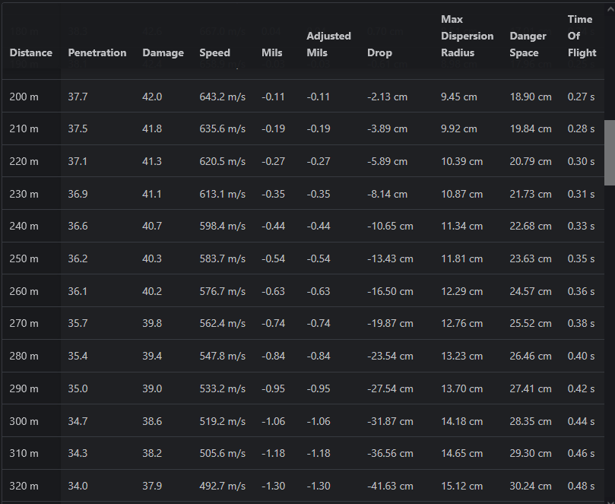This screenshot has height=504, width=615.
Task: Click the Distance column header
Action: tap(31, 52)
